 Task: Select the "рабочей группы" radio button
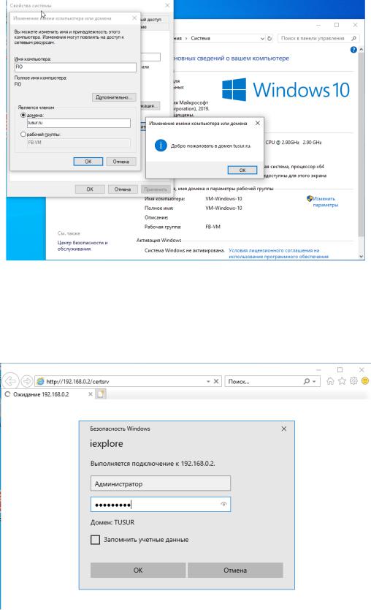(x=23, y=135)
